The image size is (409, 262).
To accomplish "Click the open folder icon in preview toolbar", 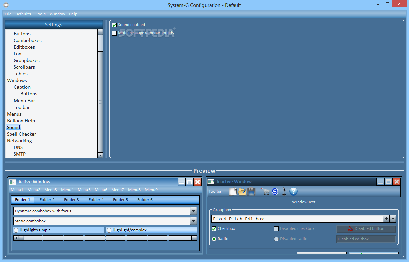I will 242,191.
